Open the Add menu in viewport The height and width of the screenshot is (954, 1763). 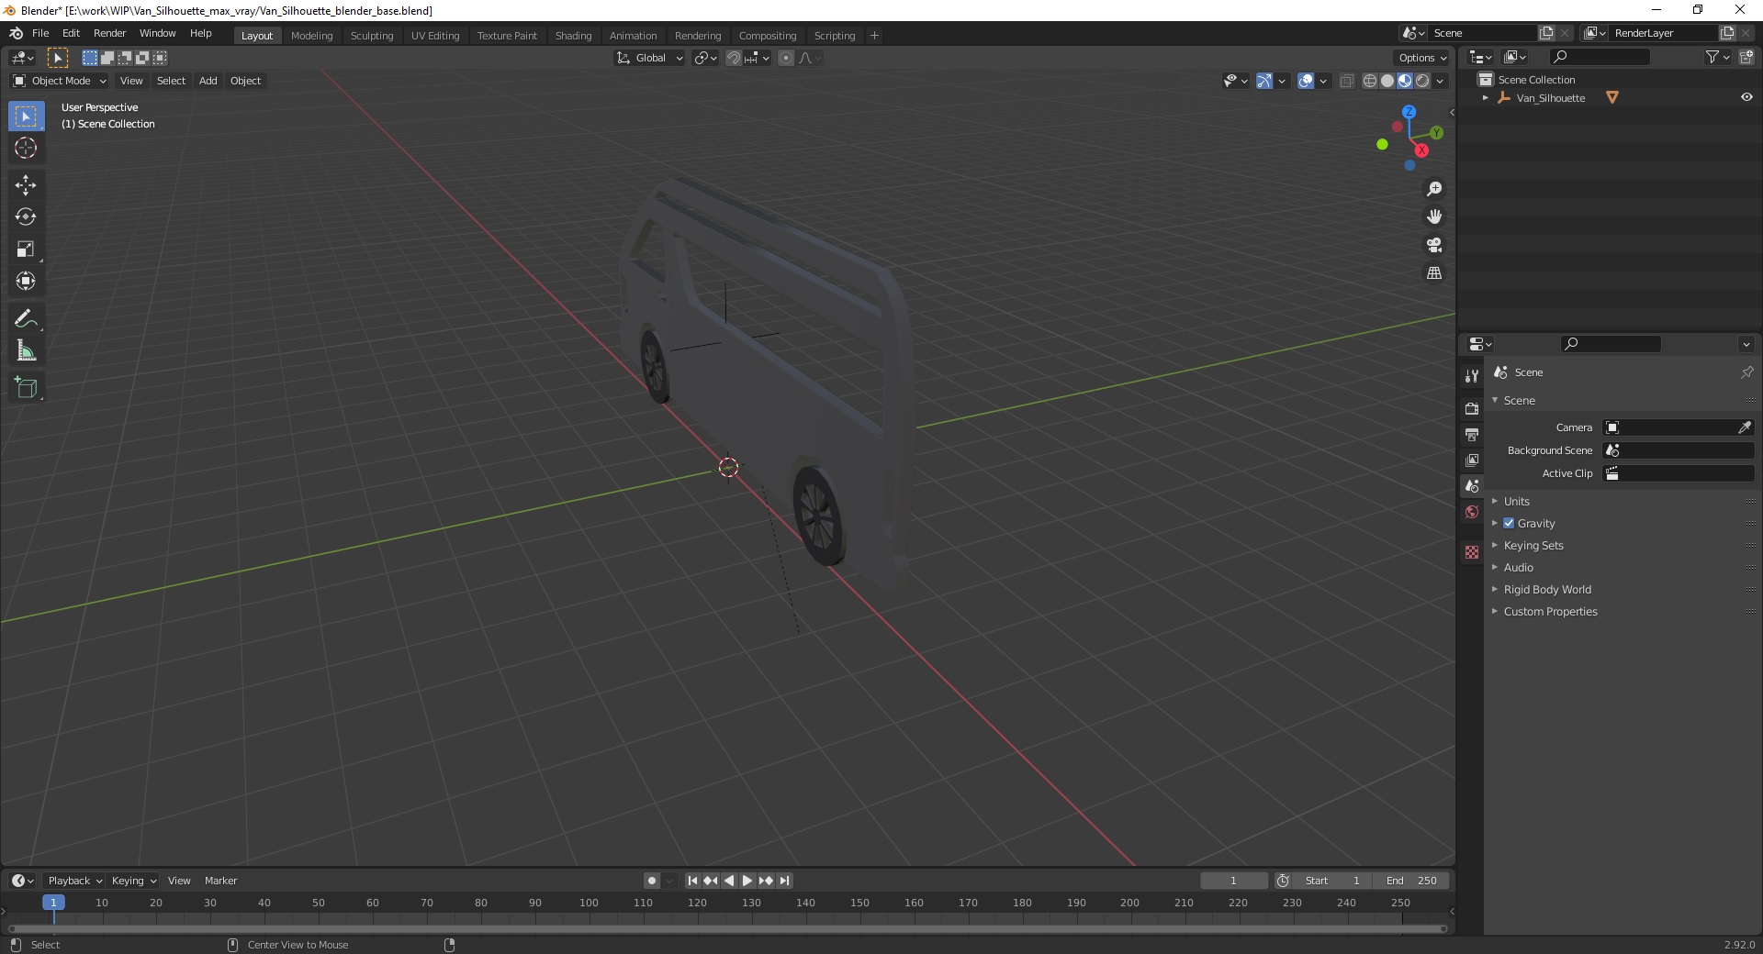click(x=208, y=81)
